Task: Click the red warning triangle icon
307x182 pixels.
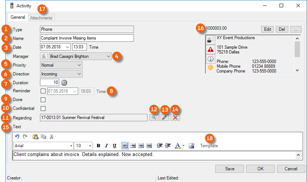Action: tap(211, 49)
